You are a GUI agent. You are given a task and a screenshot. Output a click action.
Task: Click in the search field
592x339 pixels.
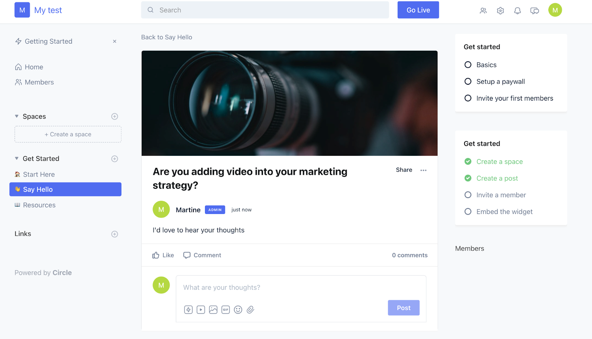(265, 10)
